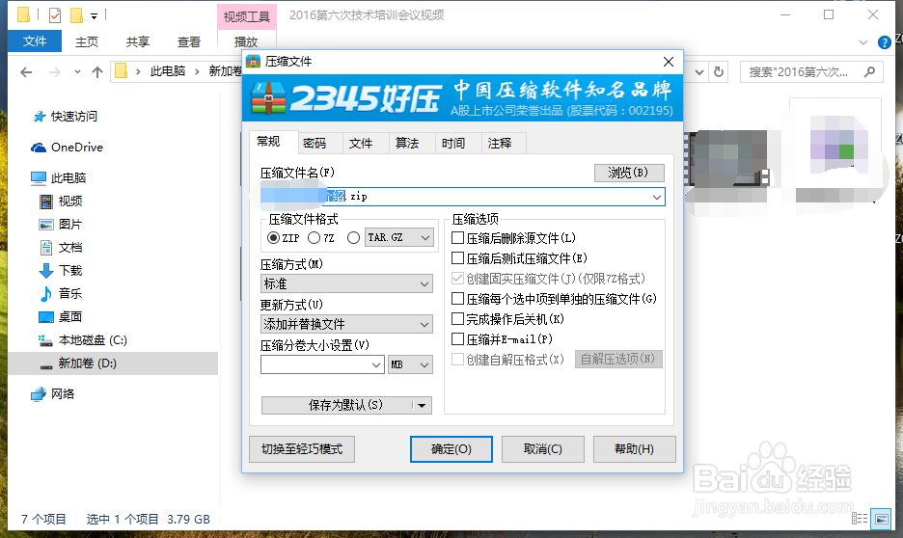Open Explorer 文件 ribbon menu
This screenshot has height=538, width=903.
35,41
